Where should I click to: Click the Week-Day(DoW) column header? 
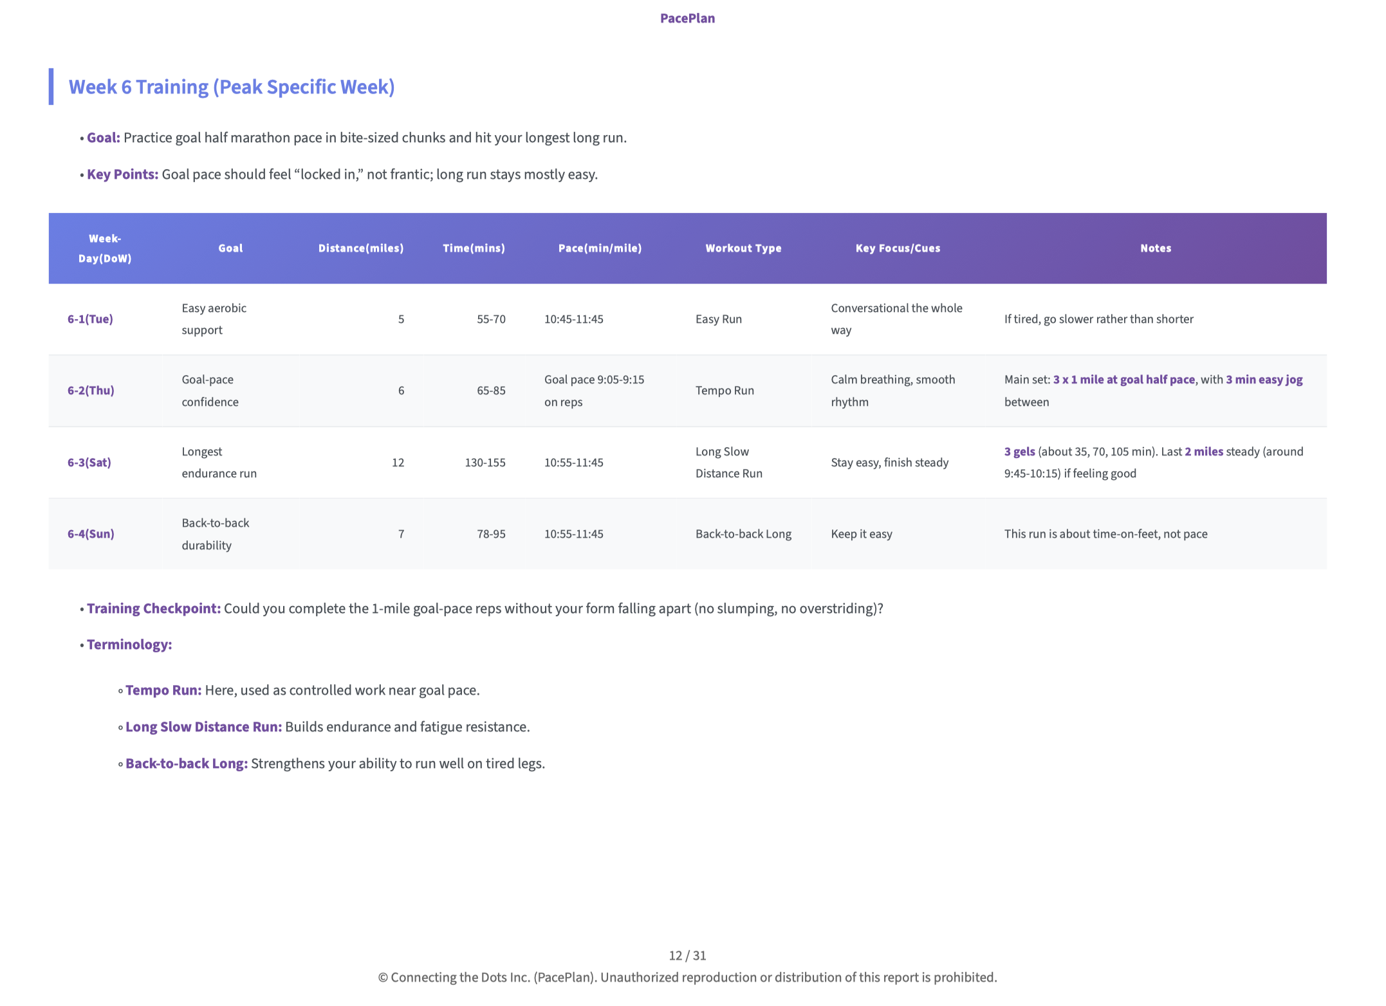tap(106, 248)
